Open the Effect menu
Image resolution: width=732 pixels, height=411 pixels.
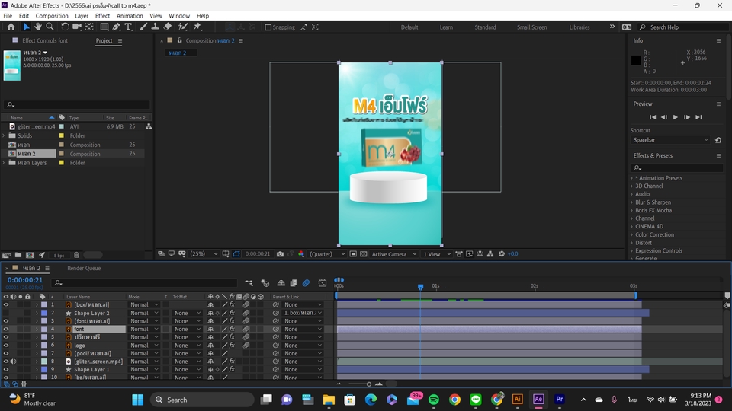(x=102, y=16)
